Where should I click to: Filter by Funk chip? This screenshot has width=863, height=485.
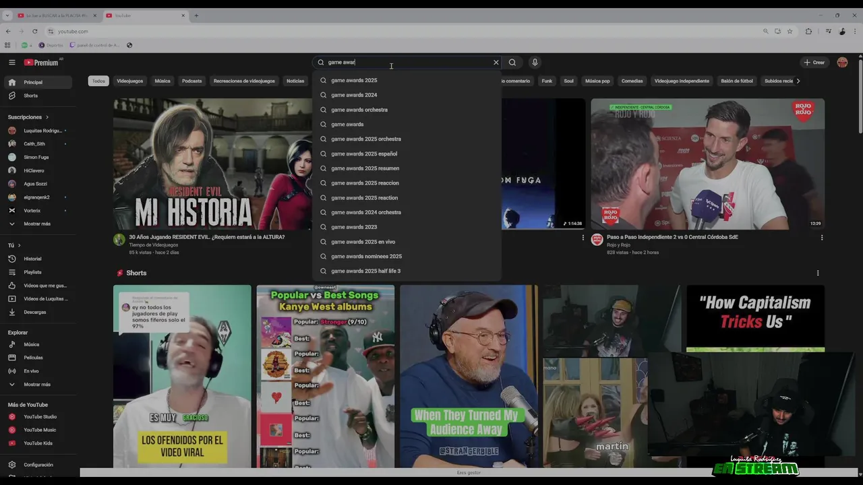point(547,81)
